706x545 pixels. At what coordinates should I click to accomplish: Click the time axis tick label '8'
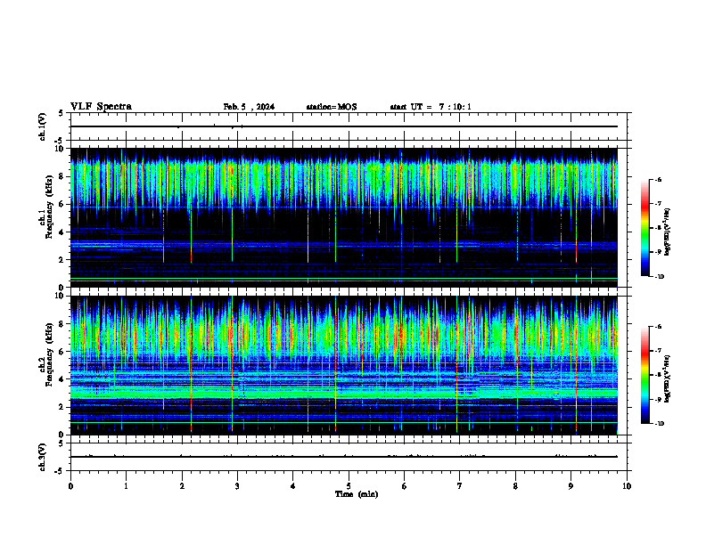pos(515,486)
